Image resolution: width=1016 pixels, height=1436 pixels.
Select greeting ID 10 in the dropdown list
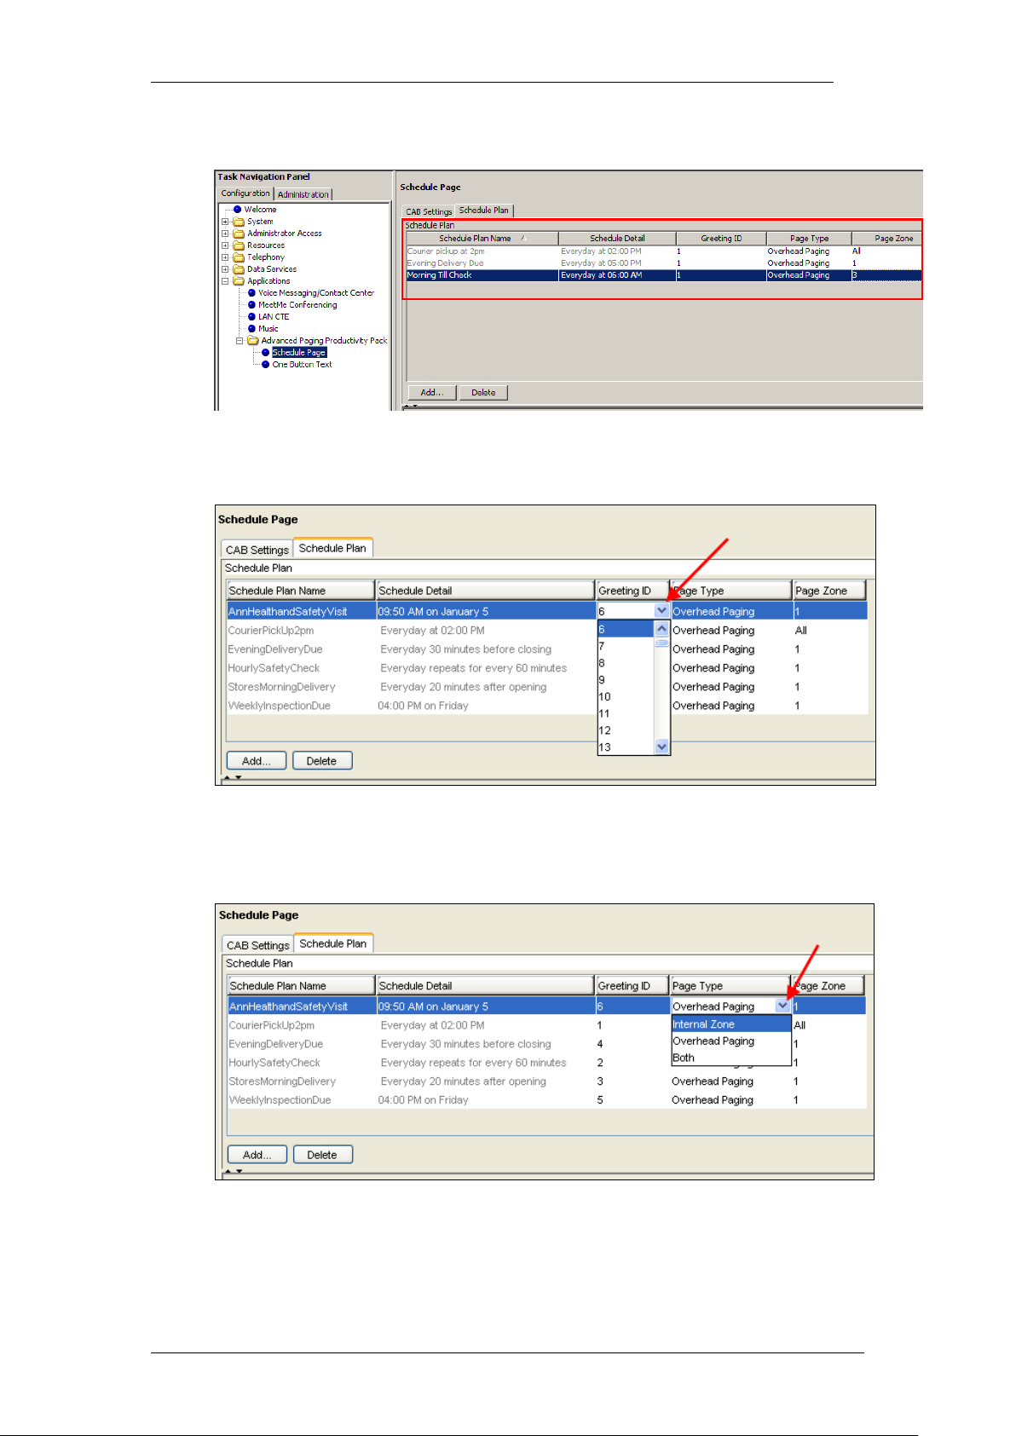click(626, 696)
